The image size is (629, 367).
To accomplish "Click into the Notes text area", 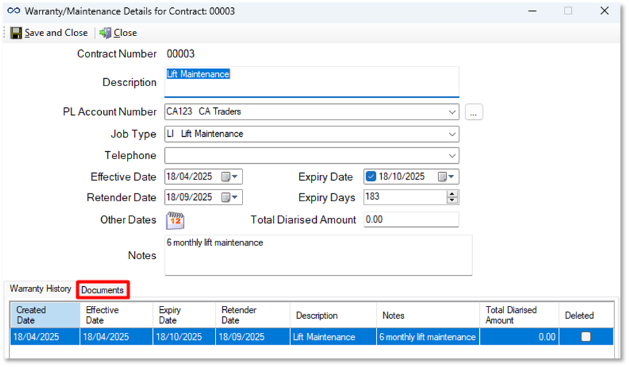I will (x=319, y=255).
